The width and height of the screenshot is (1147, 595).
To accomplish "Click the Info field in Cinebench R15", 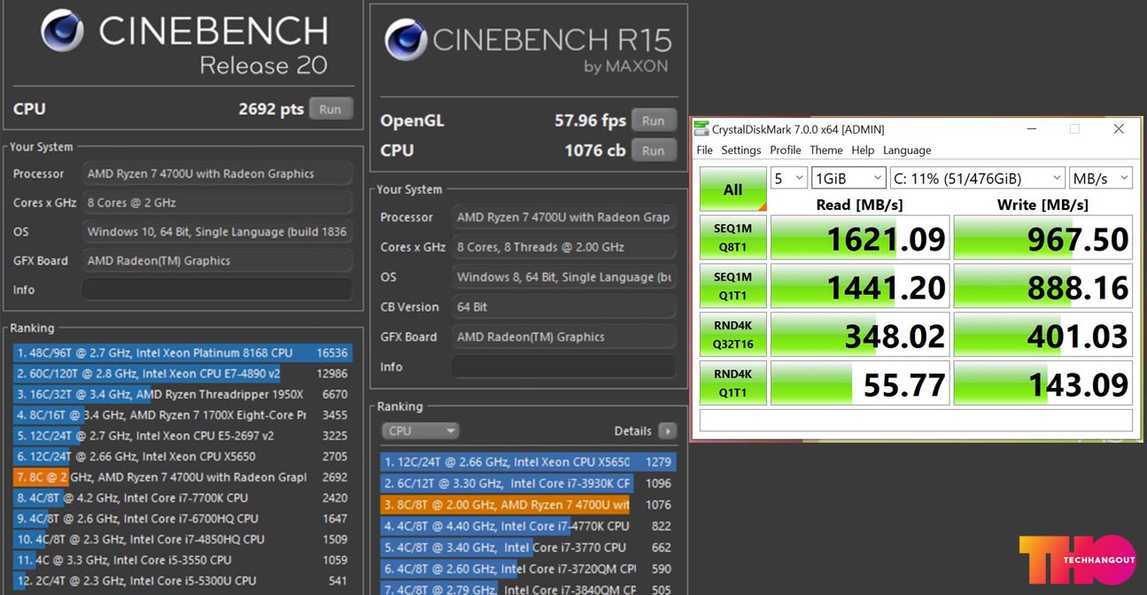I will click(564, 367).
